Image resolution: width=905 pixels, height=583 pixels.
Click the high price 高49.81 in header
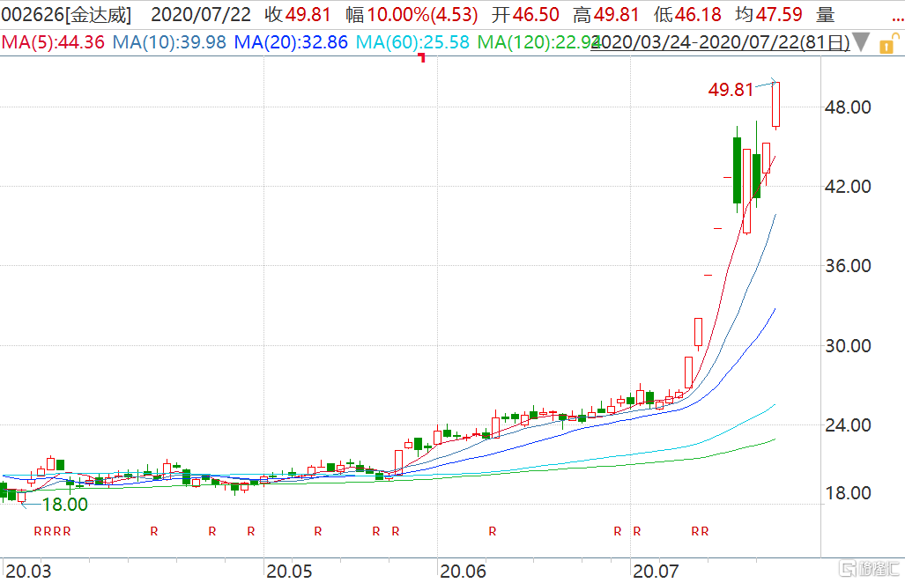tap(606, 15)
